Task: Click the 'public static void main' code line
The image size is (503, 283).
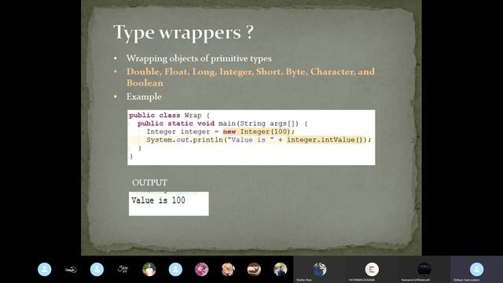Action: pyautogui.click(x=222, y=123)
